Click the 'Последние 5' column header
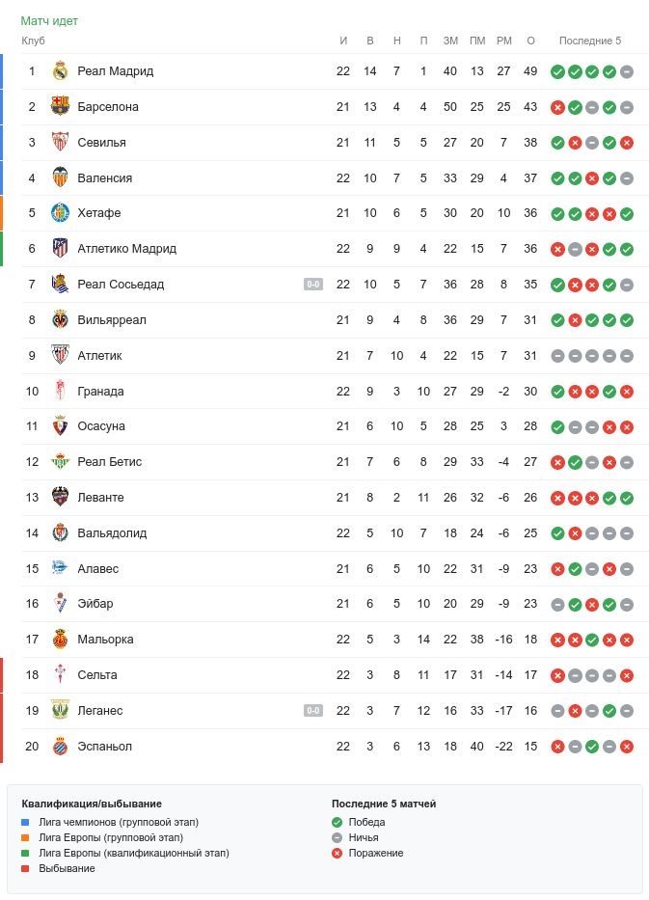Image resolution: width=649 pixels, height=900 pixels. click(x=590, y=41)
